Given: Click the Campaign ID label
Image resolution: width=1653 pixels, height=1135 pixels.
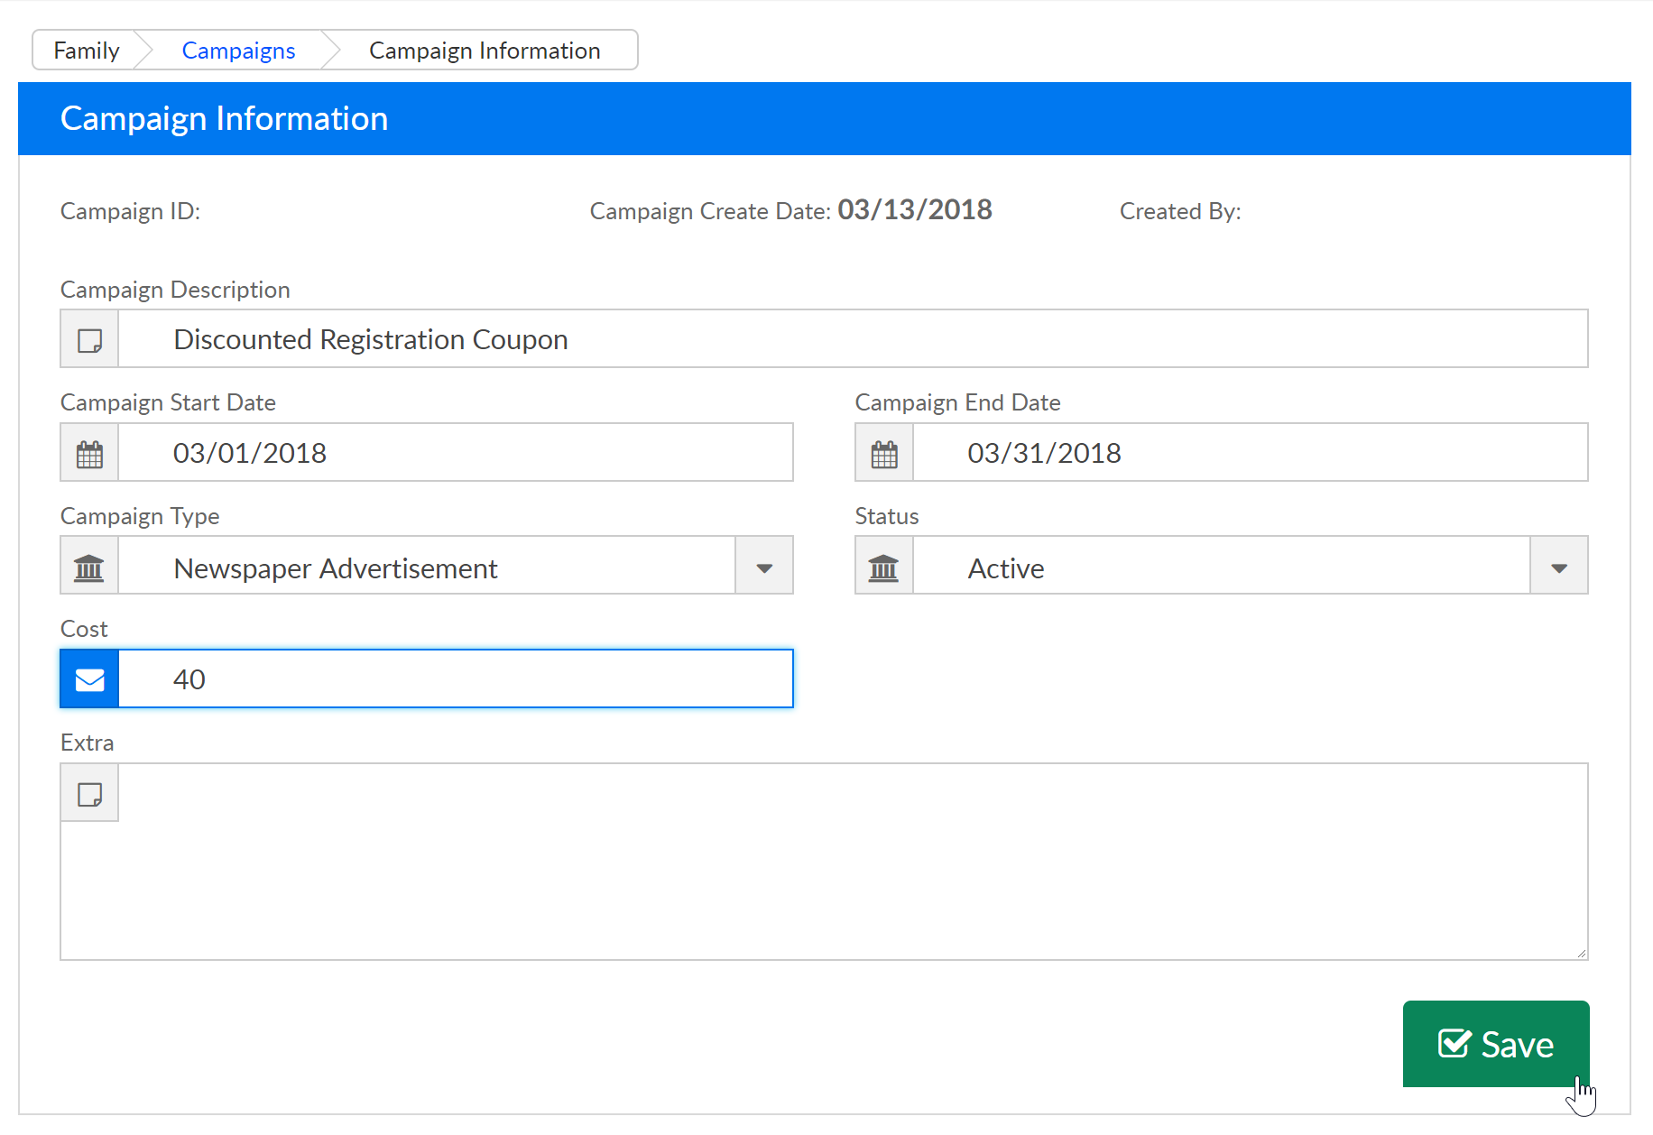Looking at the screenshot, I should (131, 211).
